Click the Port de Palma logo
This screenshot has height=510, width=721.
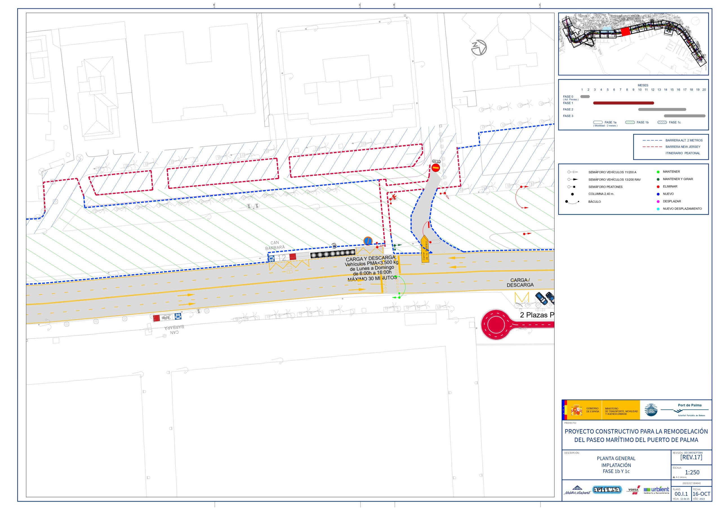click(x=684, y=410)
